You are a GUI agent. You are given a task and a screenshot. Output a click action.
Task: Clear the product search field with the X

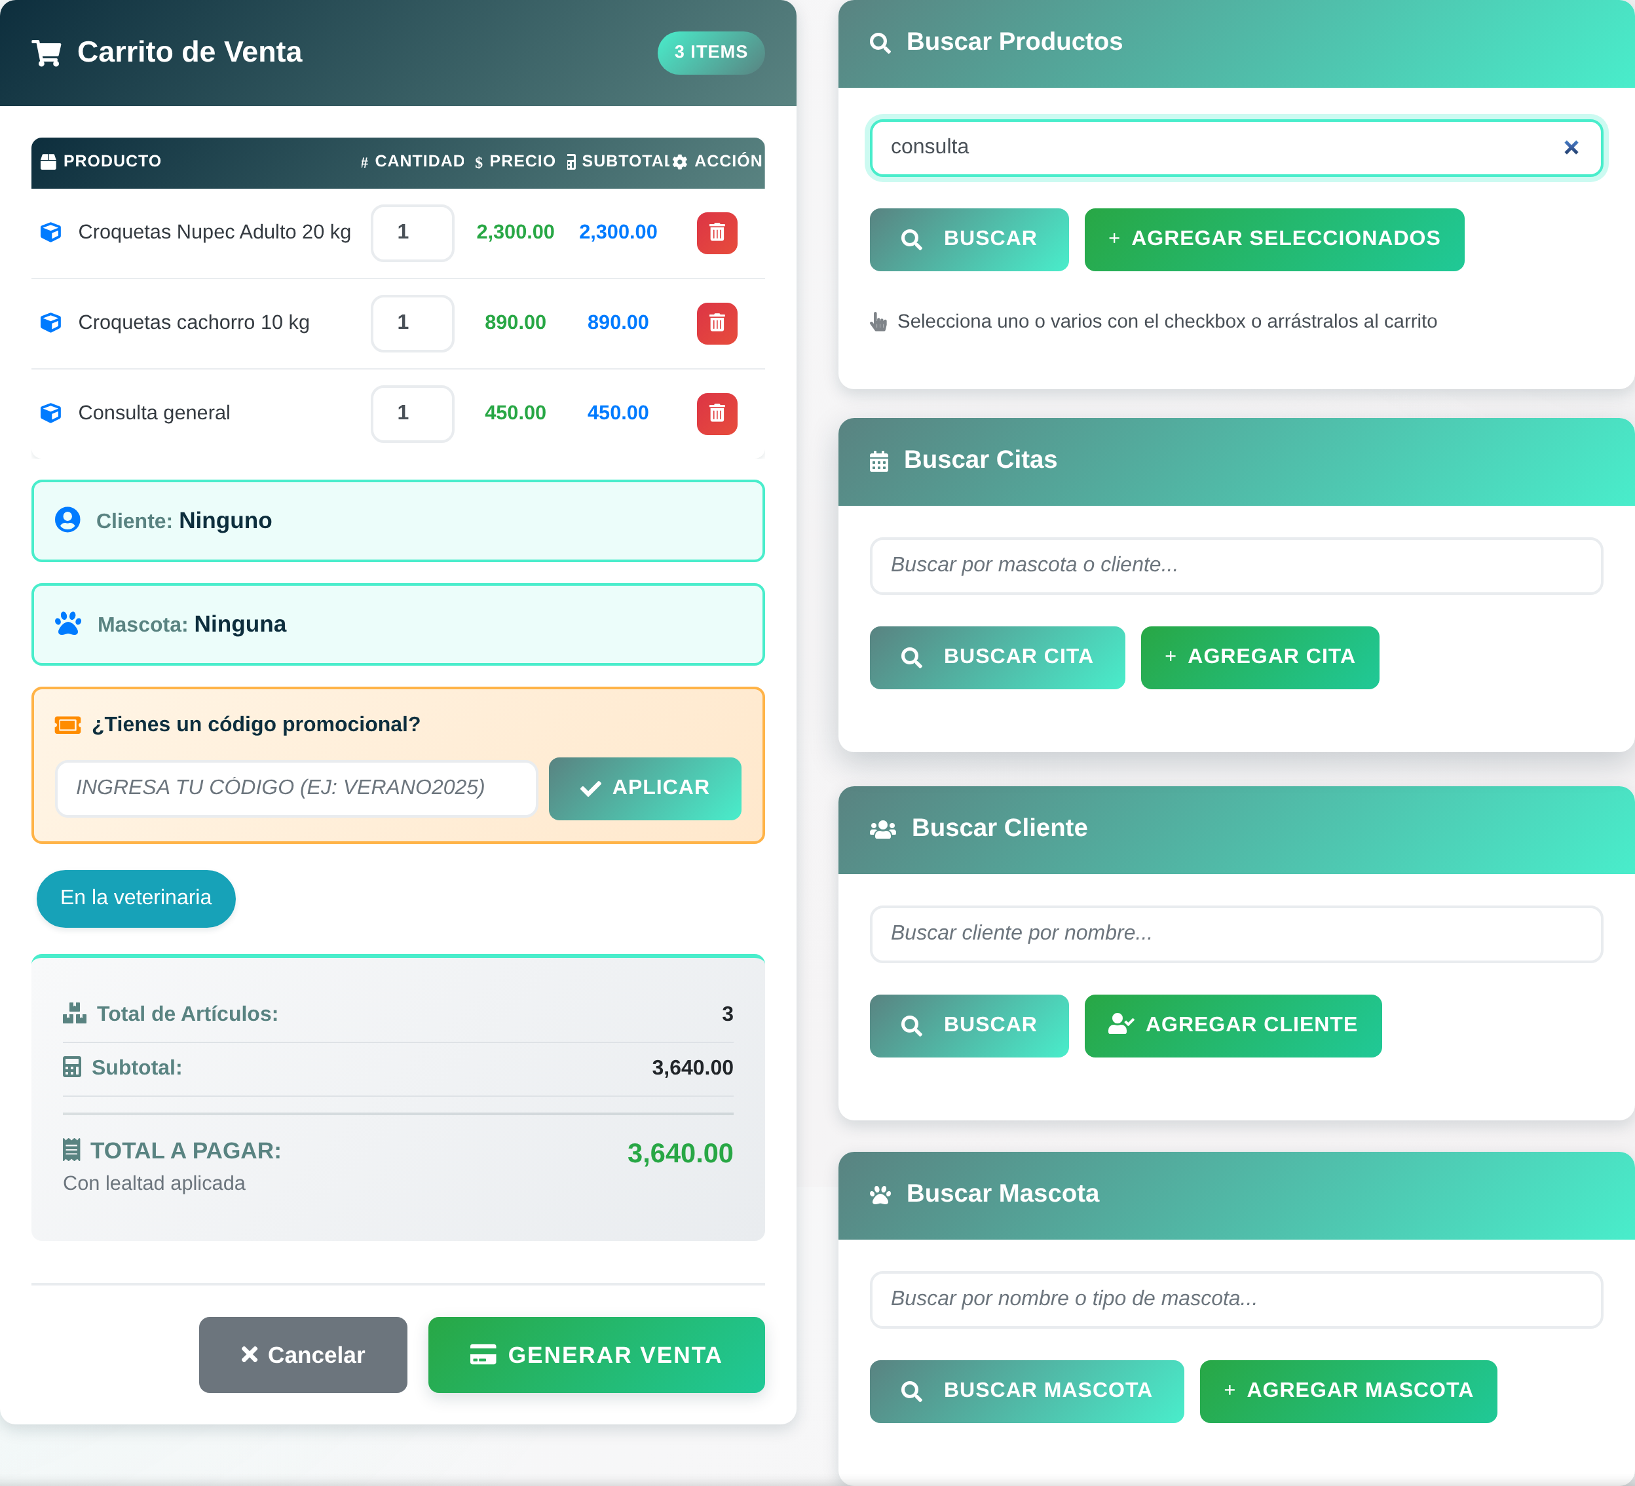point(1571,147)
